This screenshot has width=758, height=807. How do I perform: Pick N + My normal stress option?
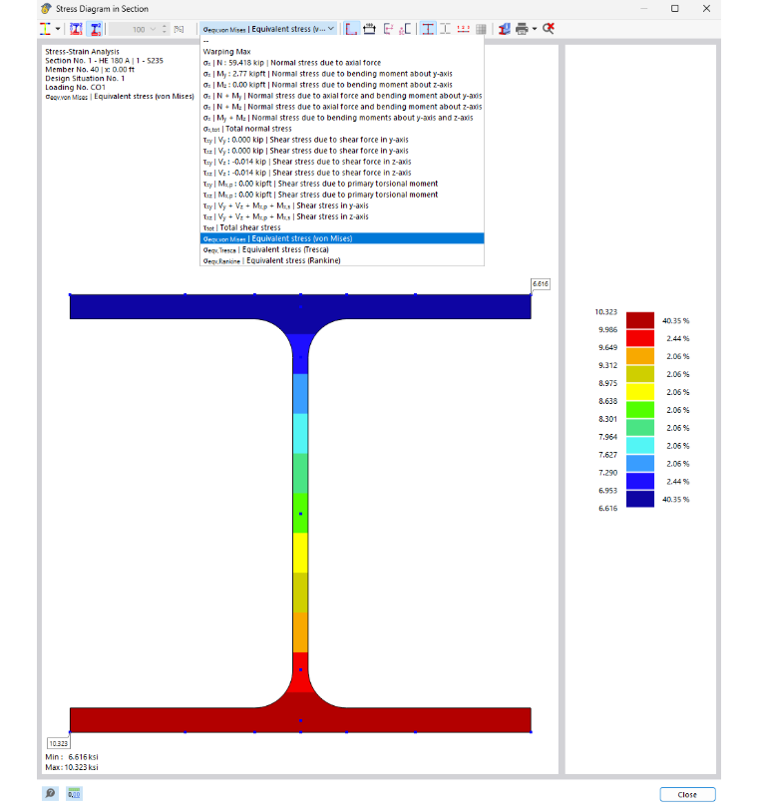[342, 96]
